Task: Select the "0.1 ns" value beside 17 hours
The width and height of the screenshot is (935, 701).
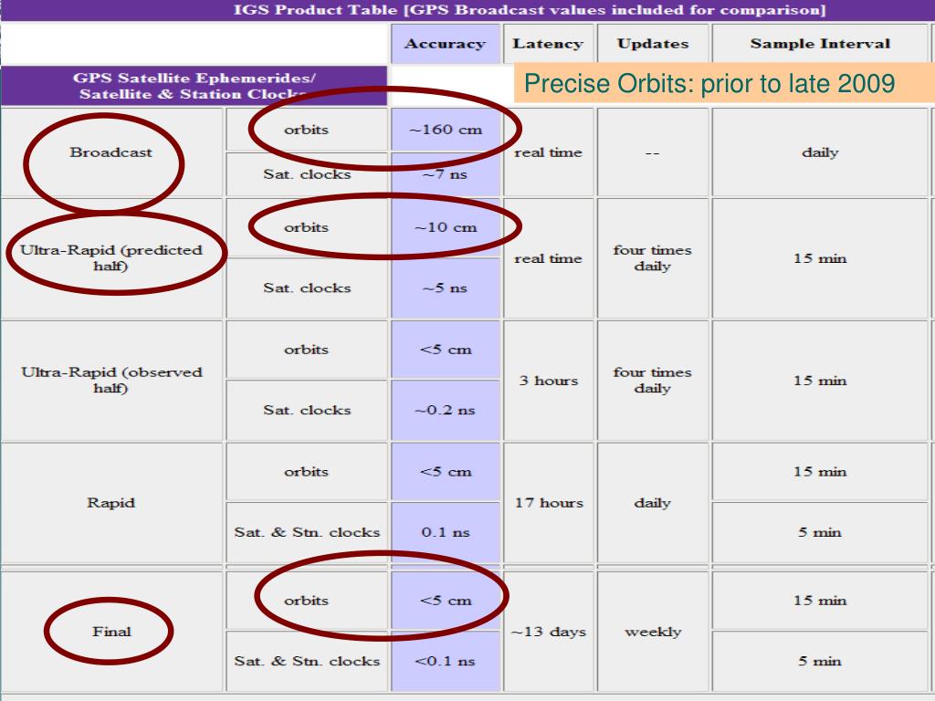Action: click(446, 532)
